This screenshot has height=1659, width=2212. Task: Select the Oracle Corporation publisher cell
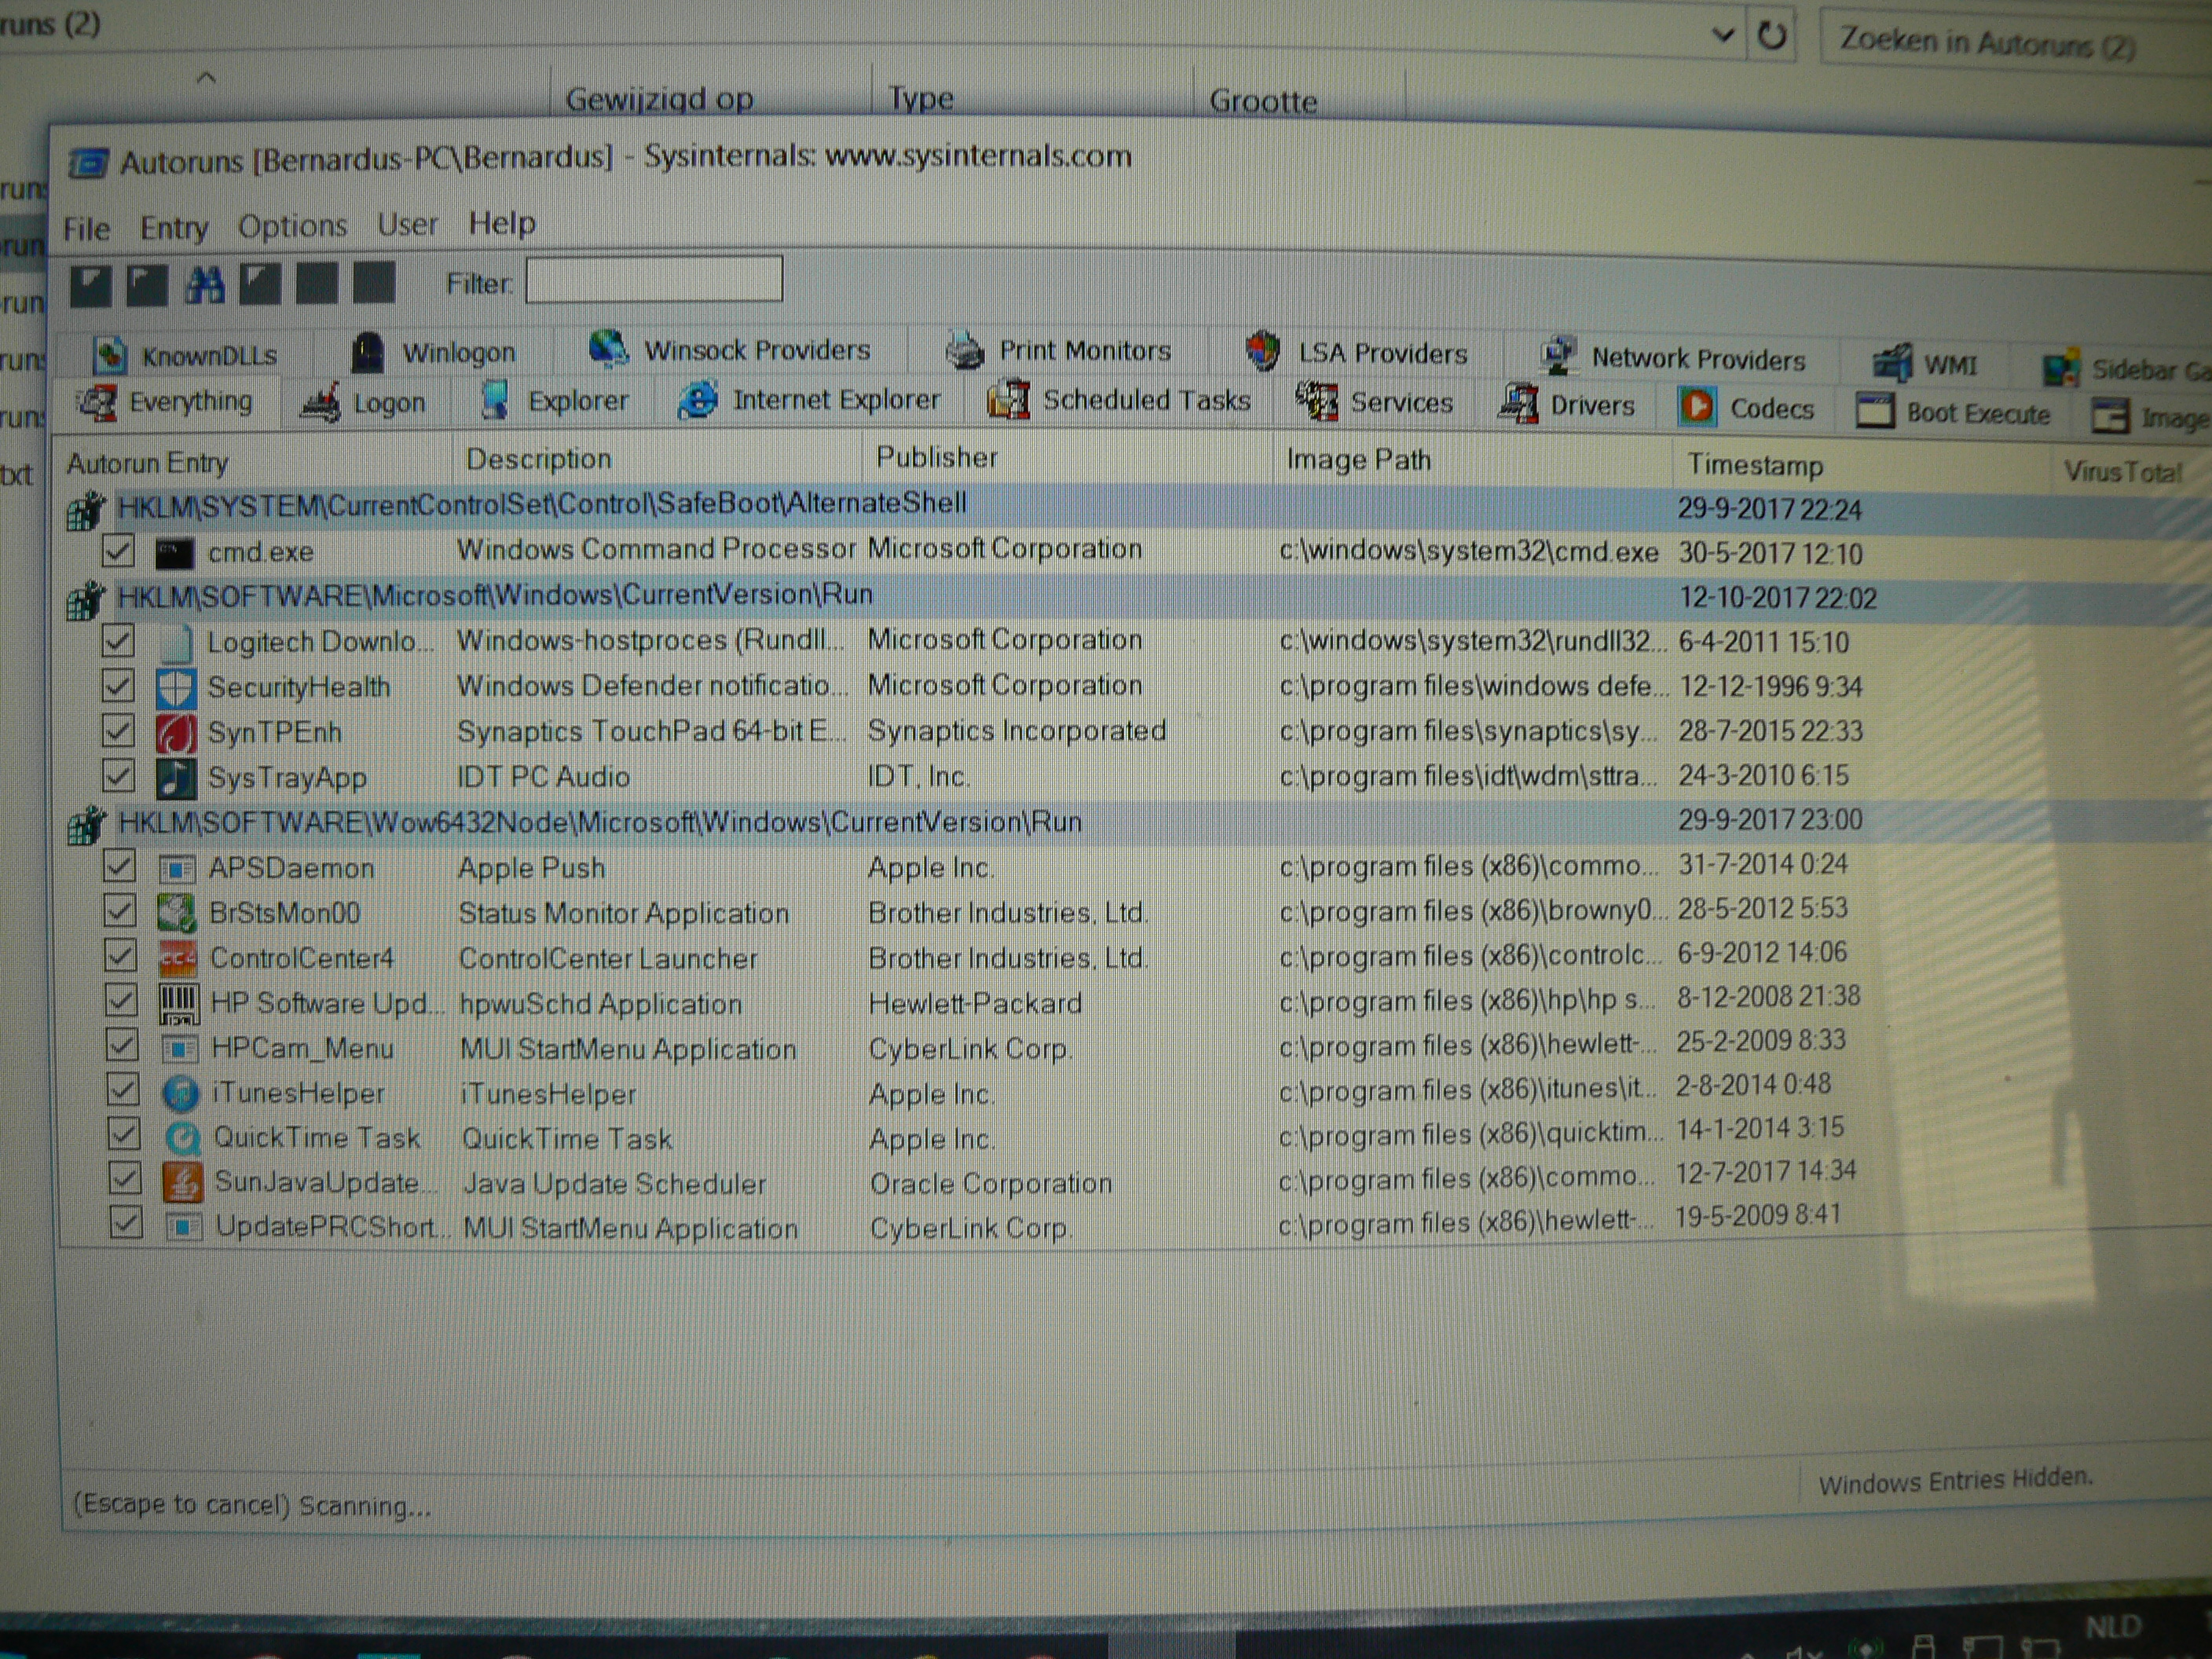[990, 1183]
